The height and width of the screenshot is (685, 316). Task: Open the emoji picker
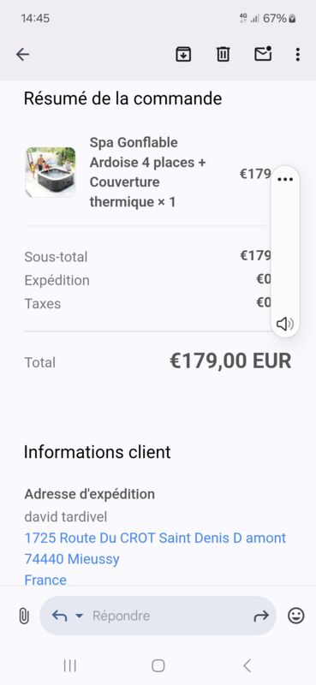coord(296,616)
